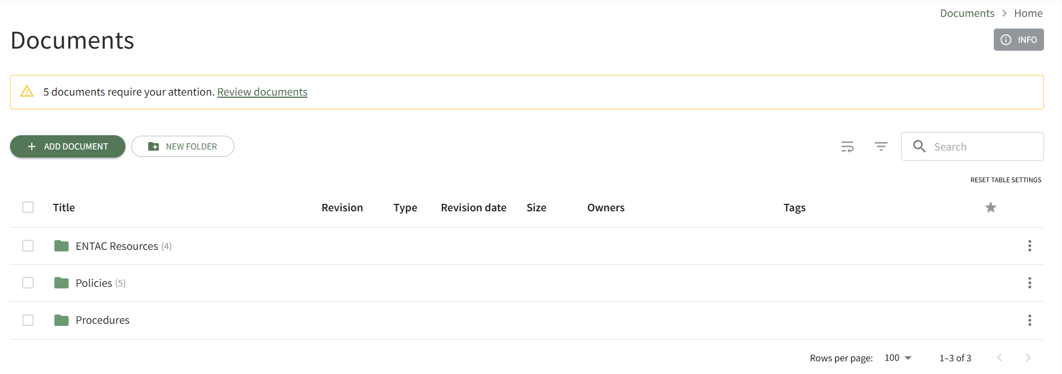The image size is (1062, 374).
Task: Sort by the Revision column header
Action: pyautogui.click(x=342, y=208)
